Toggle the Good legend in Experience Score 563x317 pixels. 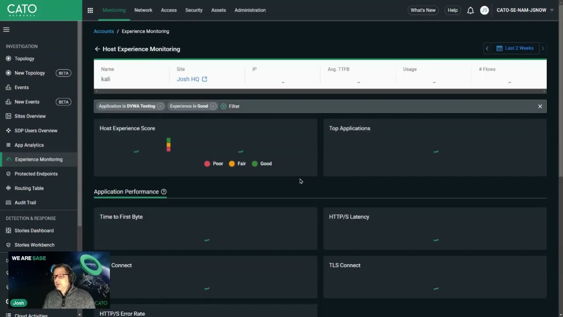pyautogui.click(x=262, y=163)
